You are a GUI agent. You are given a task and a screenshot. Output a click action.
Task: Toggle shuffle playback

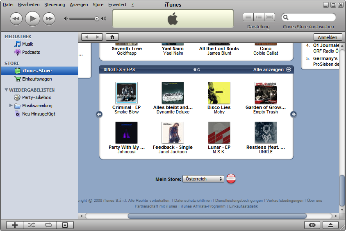tap(32, 225)
